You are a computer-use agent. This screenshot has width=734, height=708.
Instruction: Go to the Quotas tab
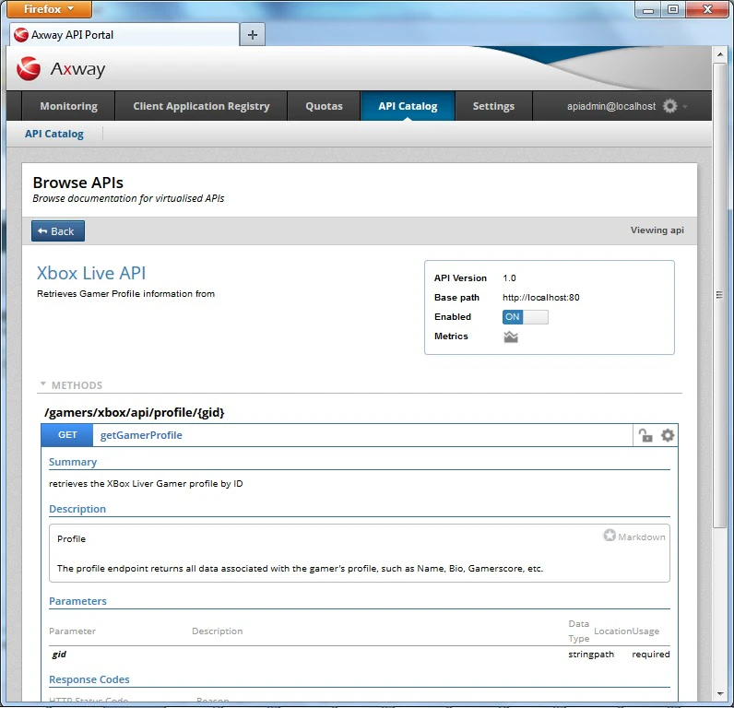point(324,106)
